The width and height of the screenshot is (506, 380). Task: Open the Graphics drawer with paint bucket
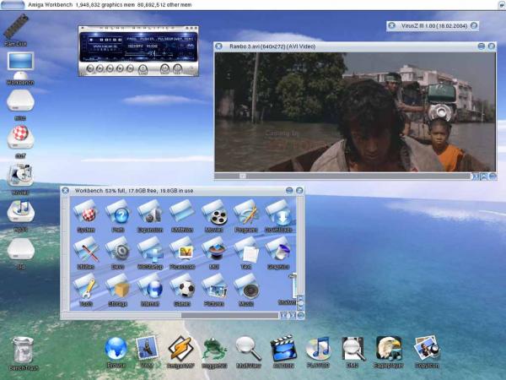coord(278,253)
